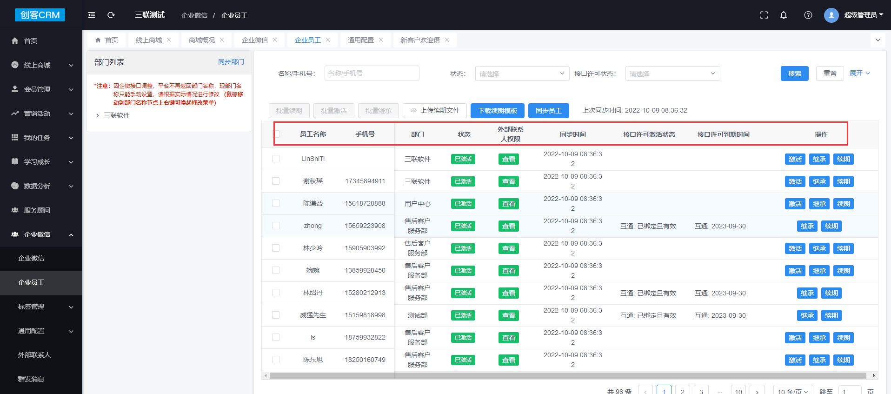Screen dimensions: 891x394
Task: Close the 新客户欢迎语 tab
Action: [447, 40]
